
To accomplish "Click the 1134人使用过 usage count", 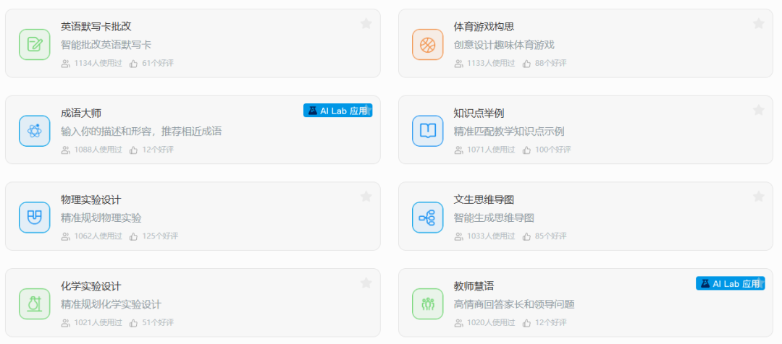I will click(98, 63).
